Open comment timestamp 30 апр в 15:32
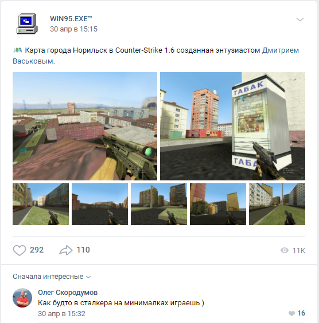Viewport: 319px width, 323px height. tap(61, 313)
